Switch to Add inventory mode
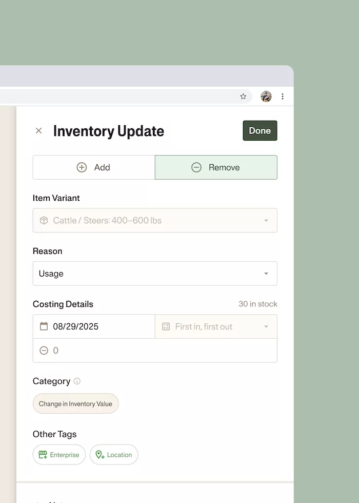Viewport: 359px width, 503px height. pyautogui.click(x=94, y=167)
